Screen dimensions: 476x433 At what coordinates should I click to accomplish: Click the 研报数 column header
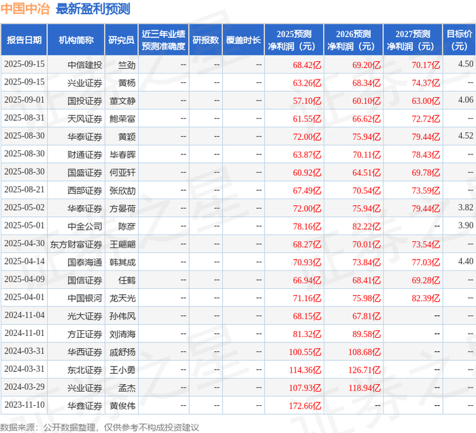pos(206,40)
